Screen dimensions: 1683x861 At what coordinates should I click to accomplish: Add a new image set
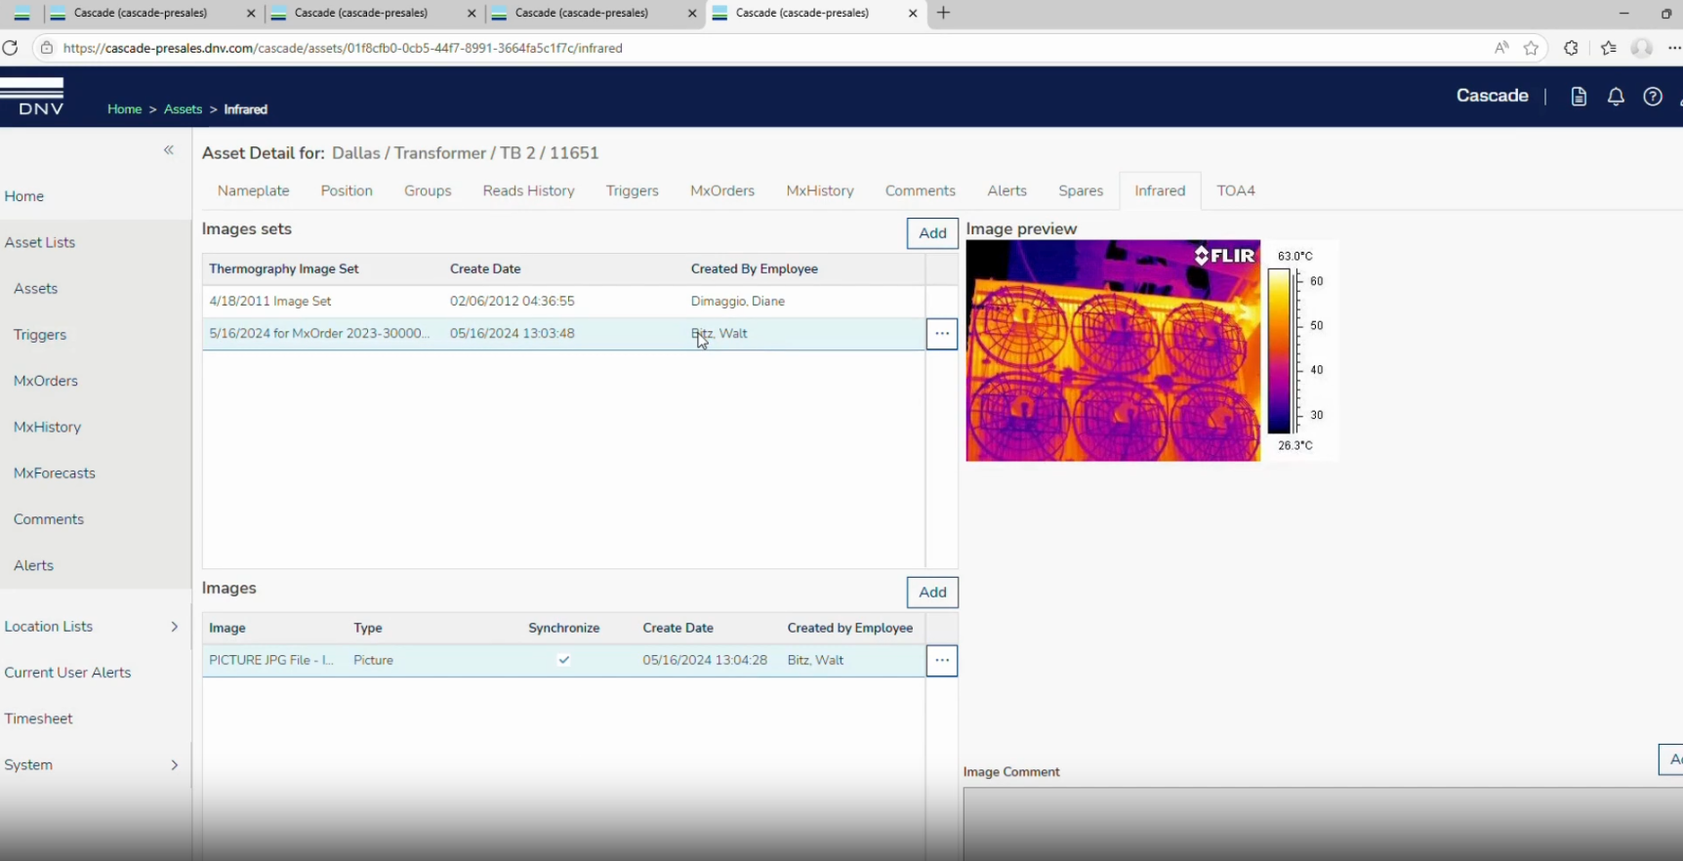pyautogui.click(x=932, y=233)
